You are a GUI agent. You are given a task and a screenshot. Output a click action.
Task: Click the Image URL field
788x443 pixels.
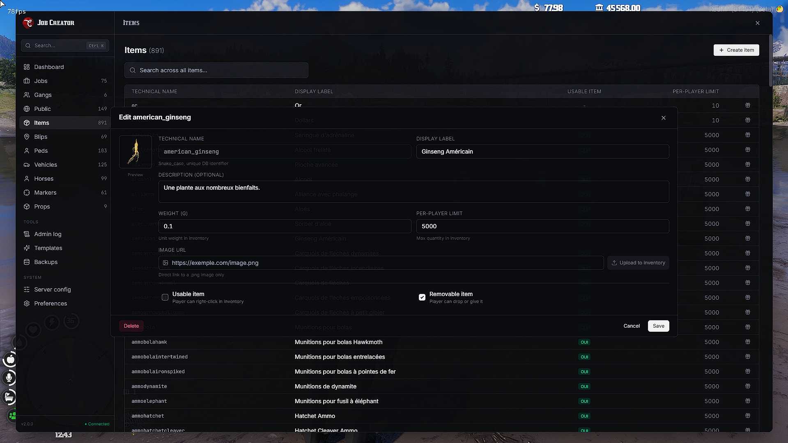point(381,263)
